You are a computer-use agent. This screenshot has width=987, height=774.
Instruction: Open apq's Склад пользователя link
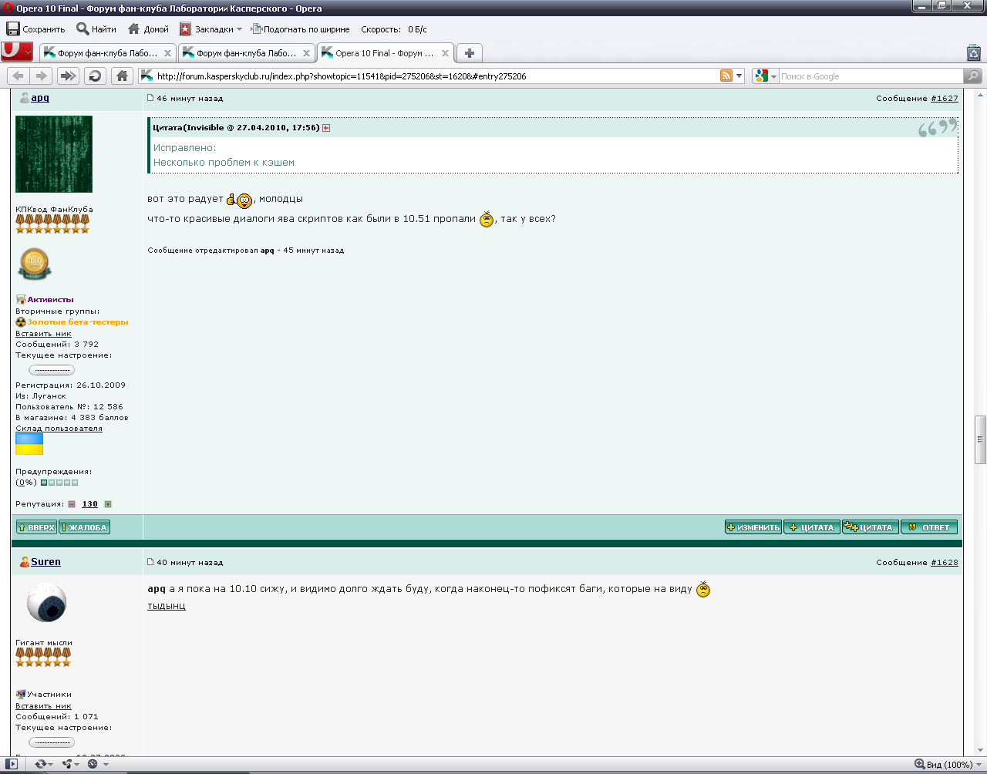59,429
